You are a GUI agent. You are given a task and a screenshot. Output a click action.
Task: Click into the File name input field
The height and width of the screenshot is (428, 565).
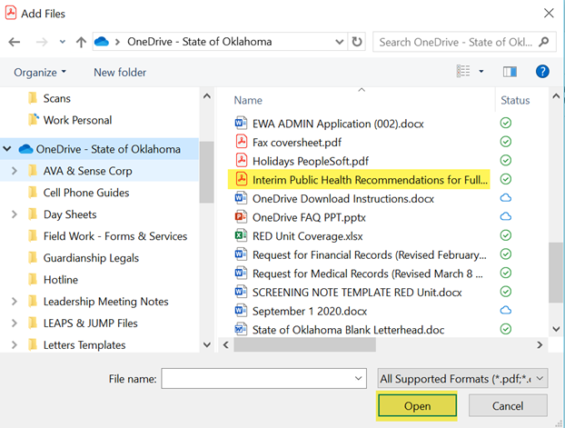coord(263,379)
